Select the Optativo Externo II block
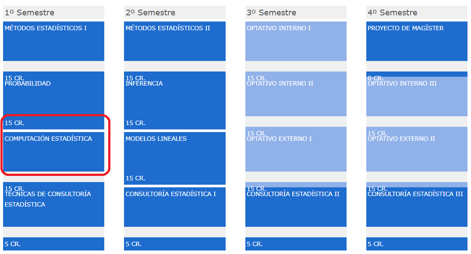Screen dimensions: 471x254 (417, 149)
